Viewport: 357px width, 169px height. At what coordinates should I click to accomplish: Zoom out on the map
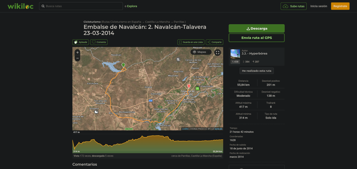[x=78, y=58]
